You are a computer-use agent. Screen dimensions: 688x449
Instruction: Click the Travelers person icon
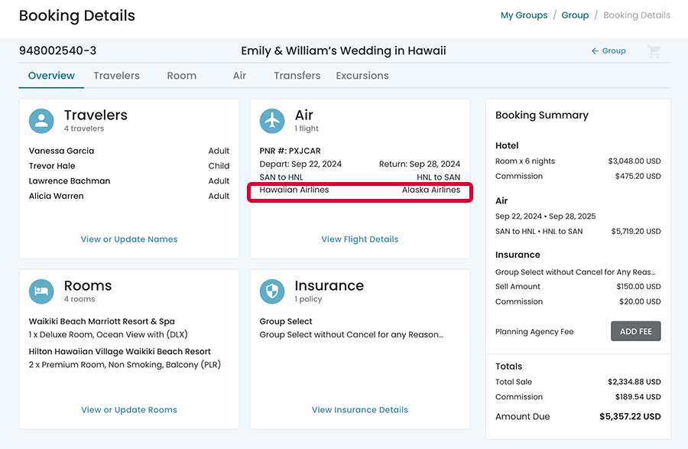[x=41, y=121]
